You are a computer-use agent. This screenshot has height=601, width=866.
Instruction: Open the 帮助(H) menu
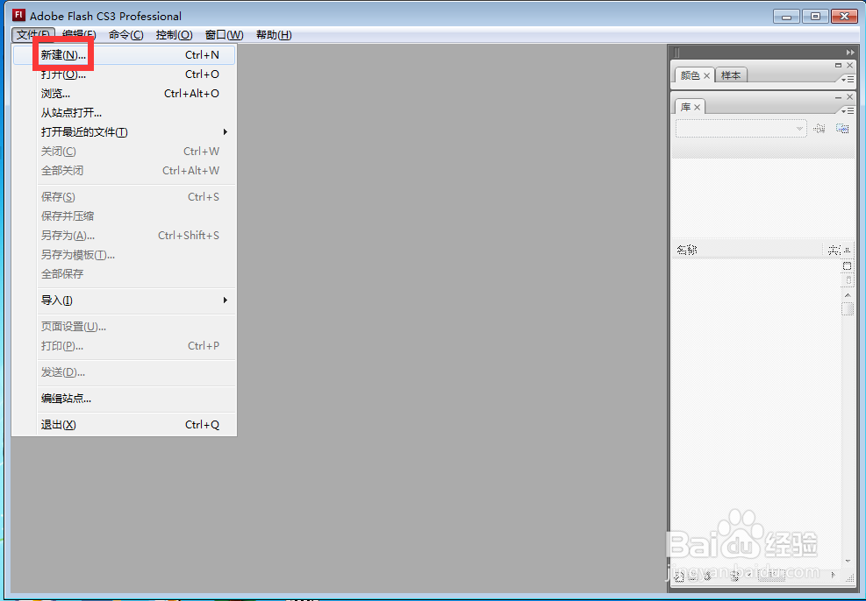pos(274,35)
